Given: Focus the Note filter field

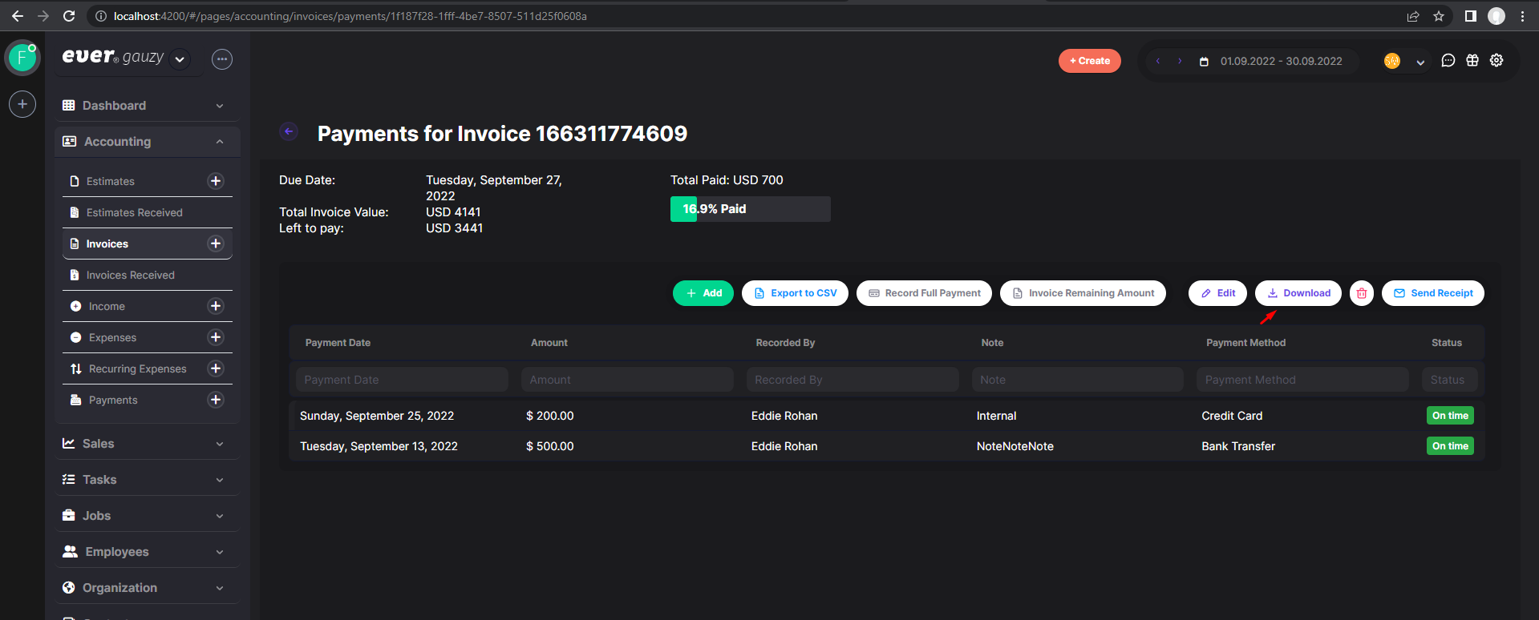Looking at the screenshot, I should click(1078, 380).
